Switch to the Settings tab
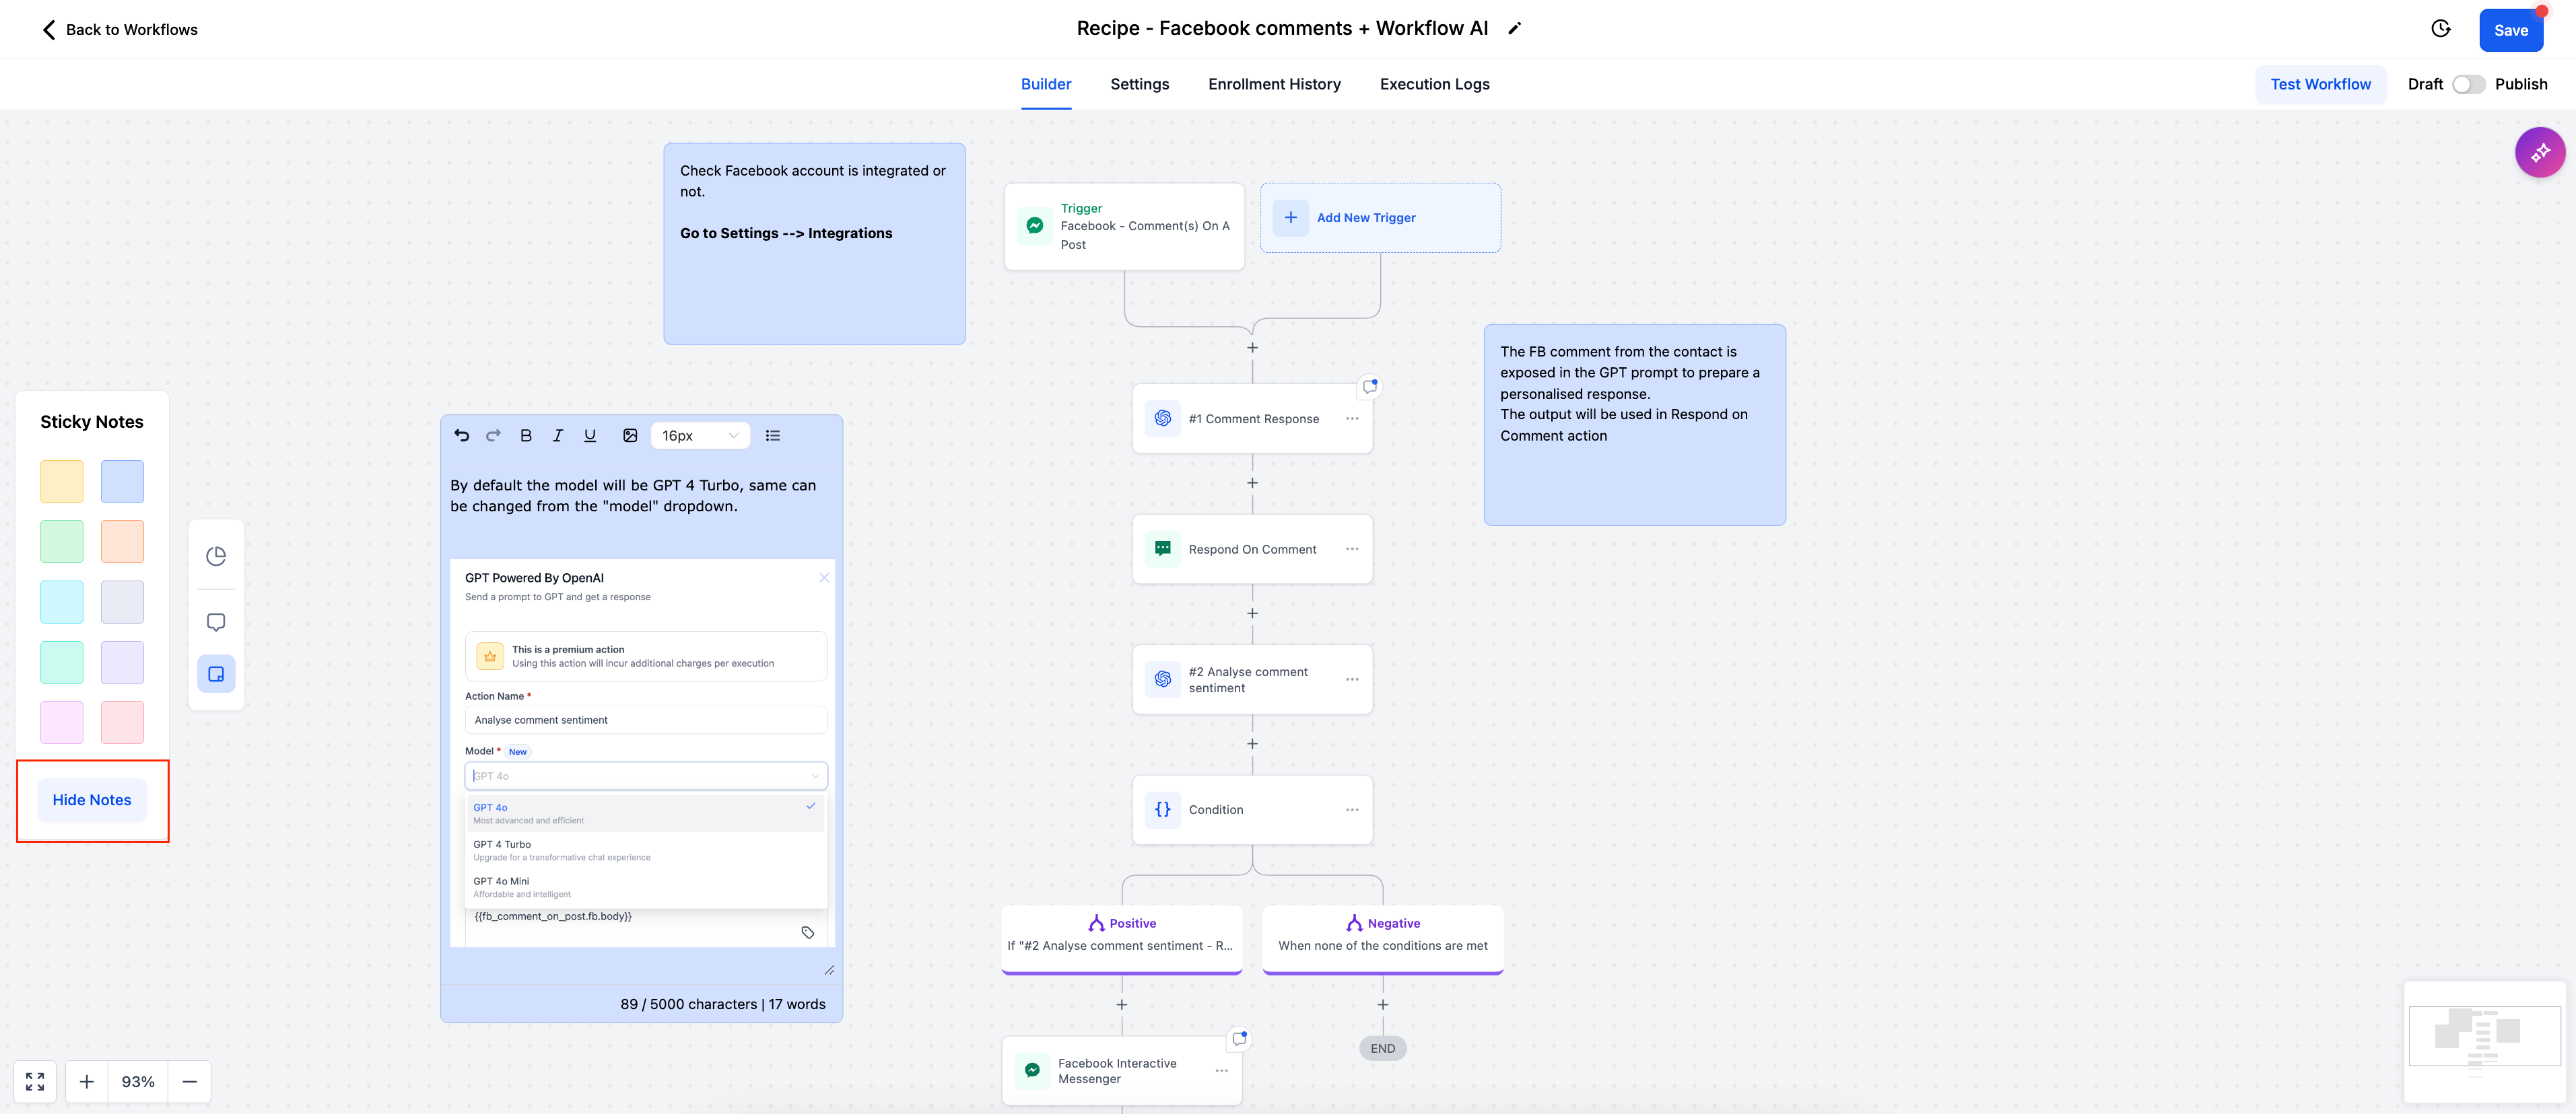 [x=1140, y=83]
